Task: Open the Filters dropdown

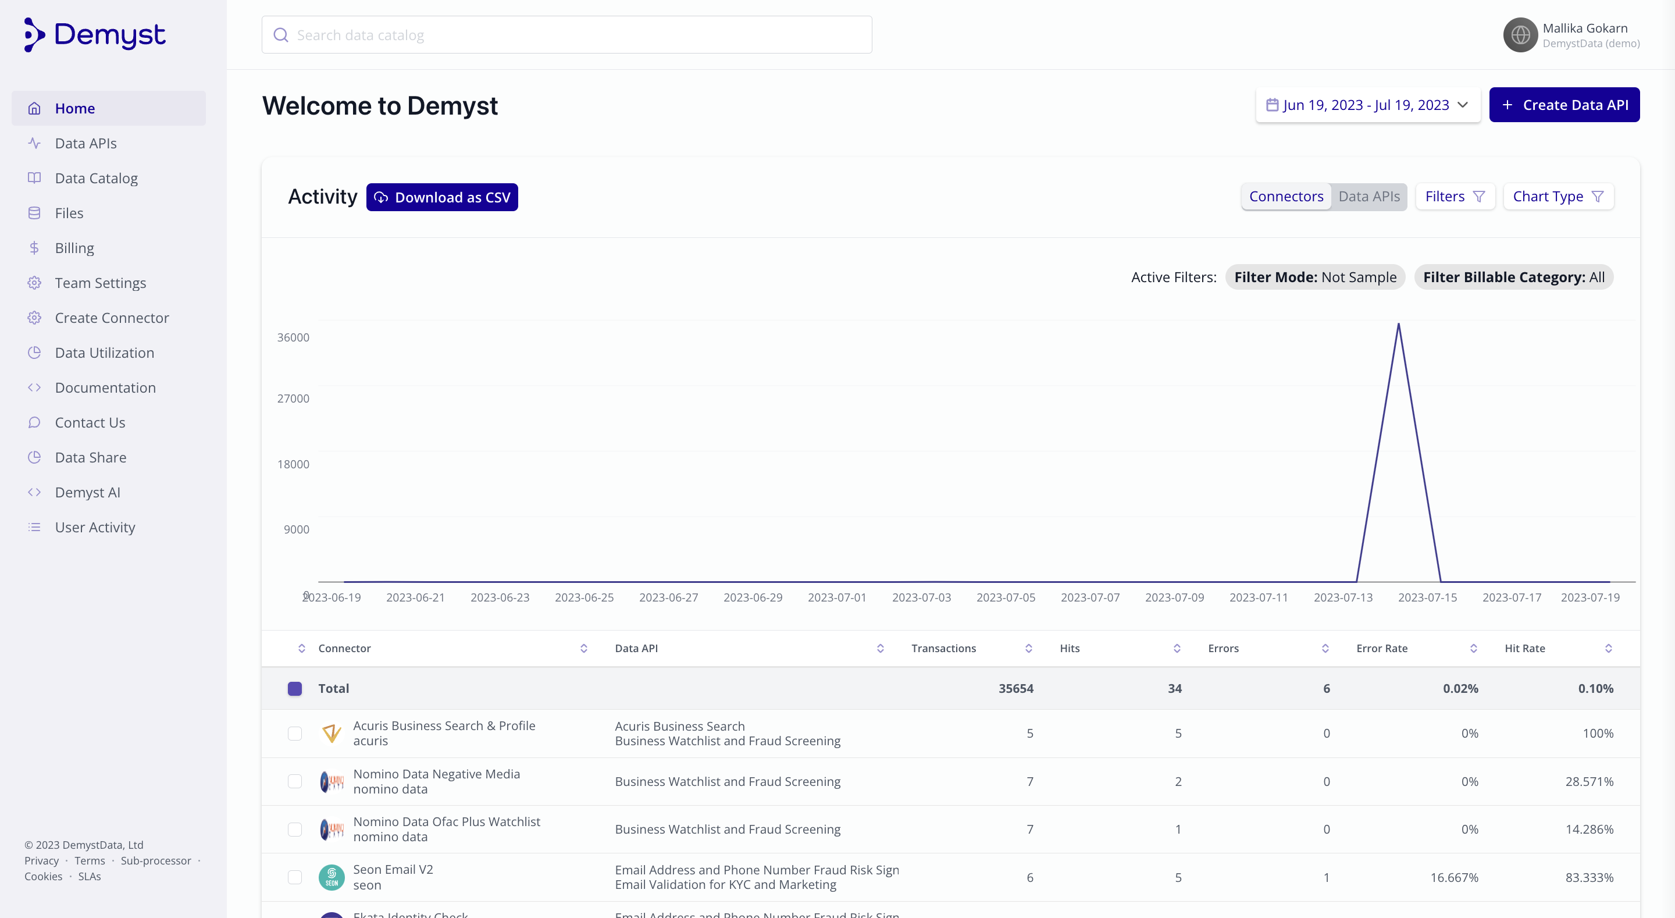Action: tap(1455, 197)
